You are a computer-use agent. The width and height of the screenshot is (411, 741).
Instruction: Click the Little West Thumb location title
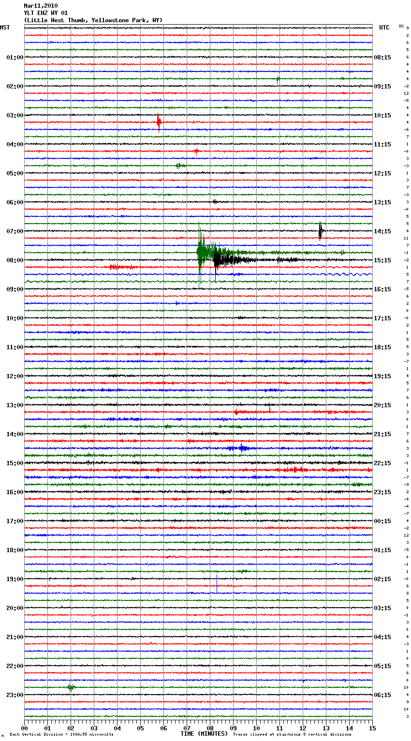click(93, 20)
